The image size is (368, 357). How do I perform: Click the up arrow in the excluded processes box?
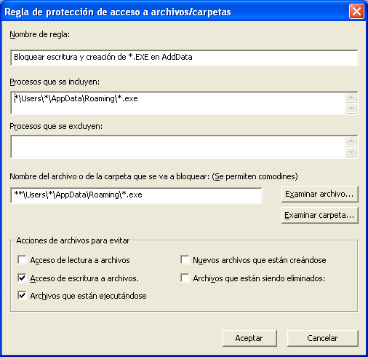351,141
